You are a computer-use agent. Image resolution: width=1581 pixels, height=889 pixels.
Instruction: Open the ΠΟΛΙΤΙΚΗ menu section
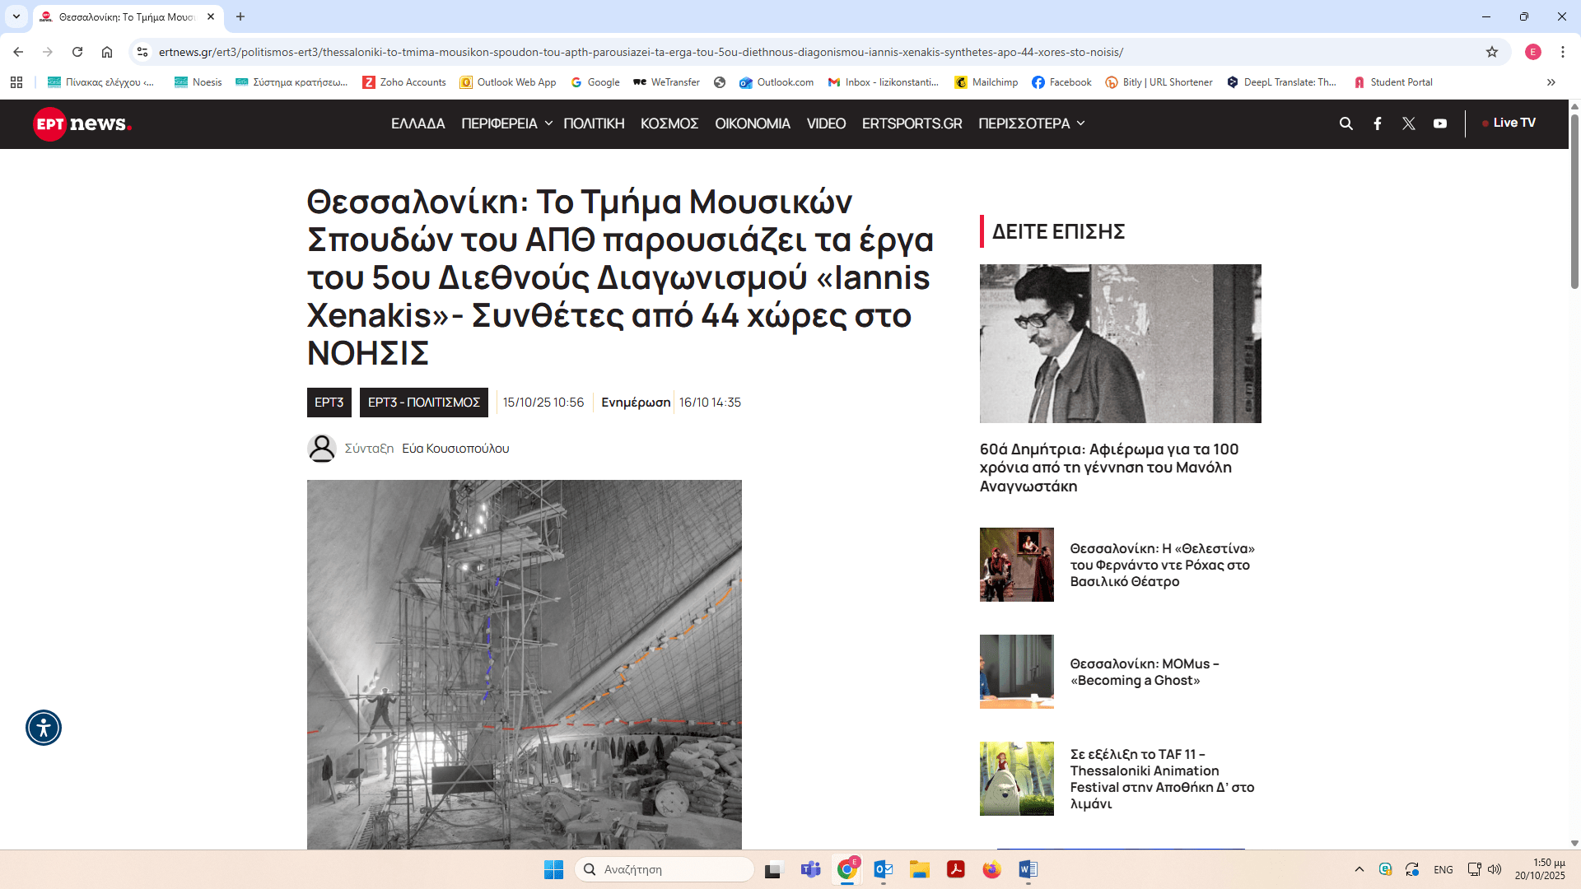[x=594, y=123]
